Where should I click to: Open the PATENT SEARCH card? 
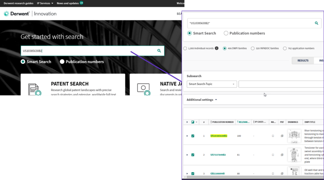[x=73, y=85]
